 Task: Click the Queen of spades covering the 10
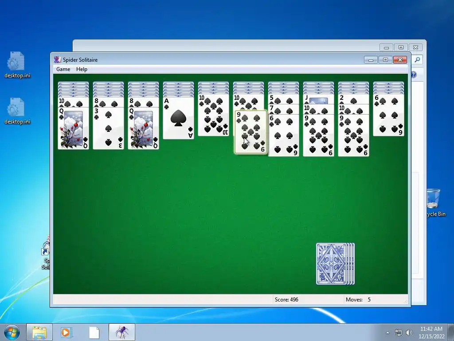(x=73, y=128)
